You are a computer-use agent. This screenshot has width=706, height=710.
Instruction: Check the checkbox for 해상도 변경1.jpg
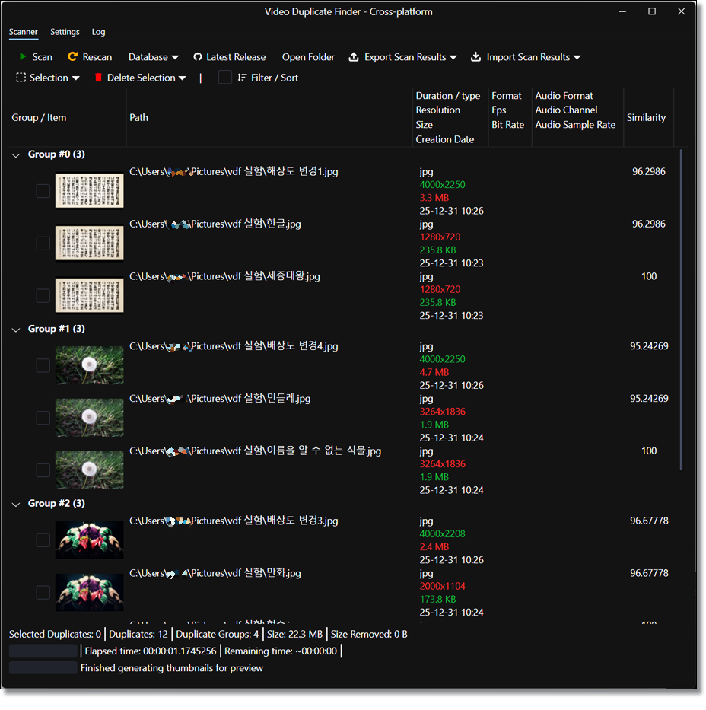(43, 190)
